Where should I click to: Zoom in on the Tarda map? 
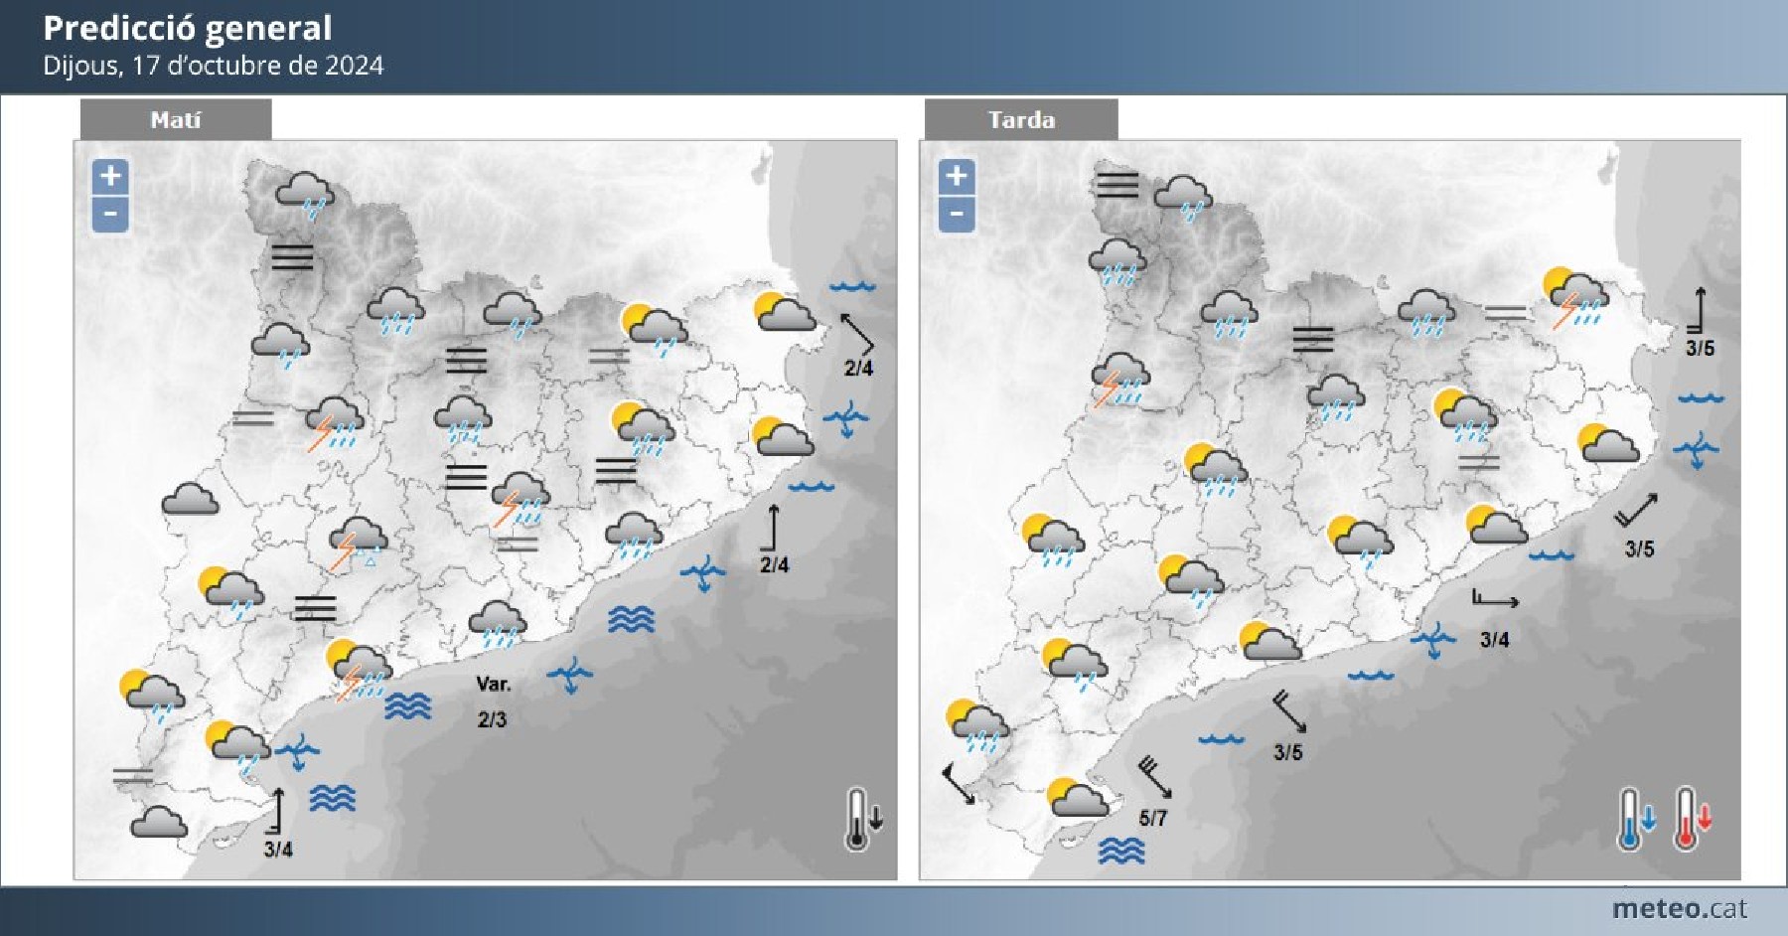click(956, 176)
